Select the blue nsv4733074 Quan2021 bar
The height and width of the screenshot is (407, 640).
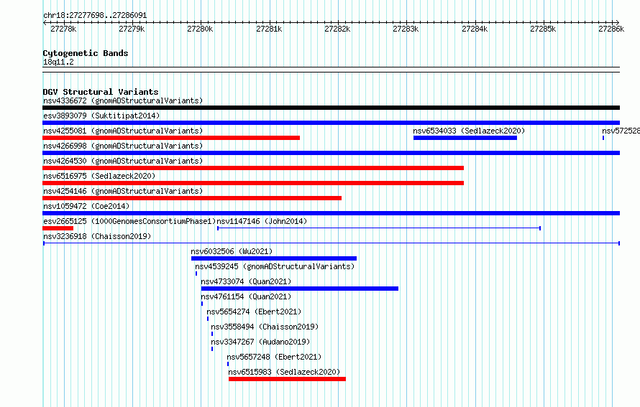[300, 289]
